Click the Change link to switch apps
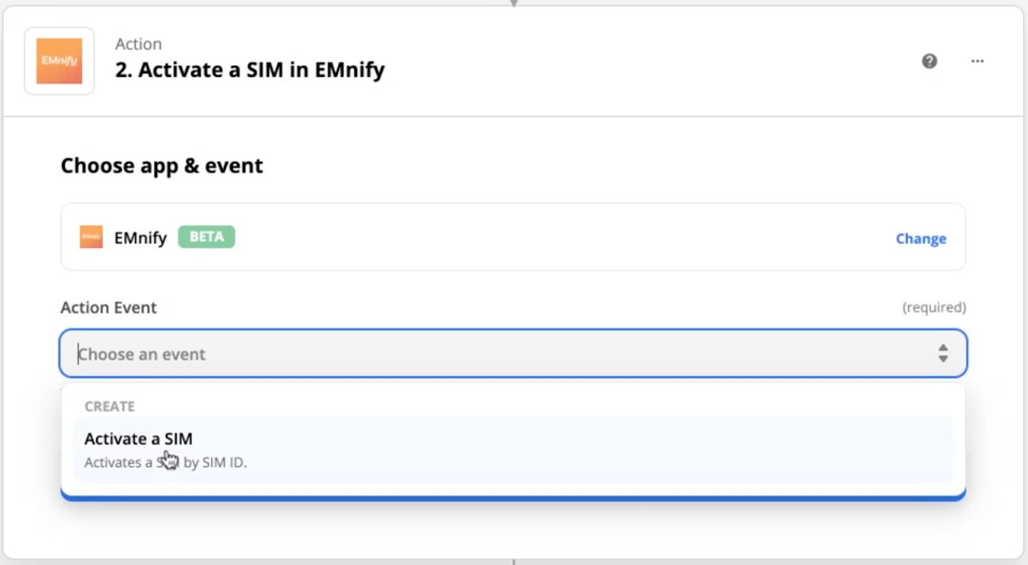 click(920, 238)
